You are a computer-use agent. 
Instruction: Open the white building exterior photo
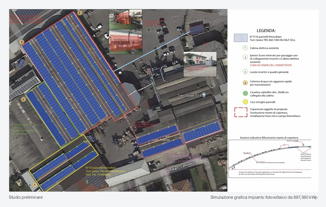200,64
